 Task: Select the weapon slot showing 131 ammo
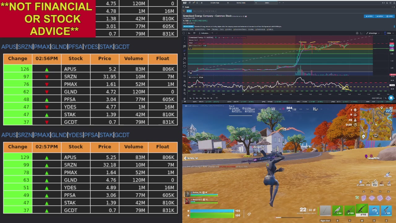click(387, 211)
